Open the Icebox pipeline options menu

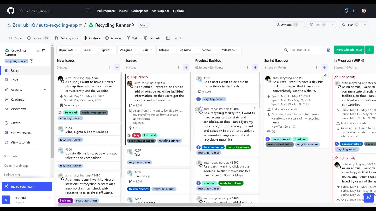point(178,67)
